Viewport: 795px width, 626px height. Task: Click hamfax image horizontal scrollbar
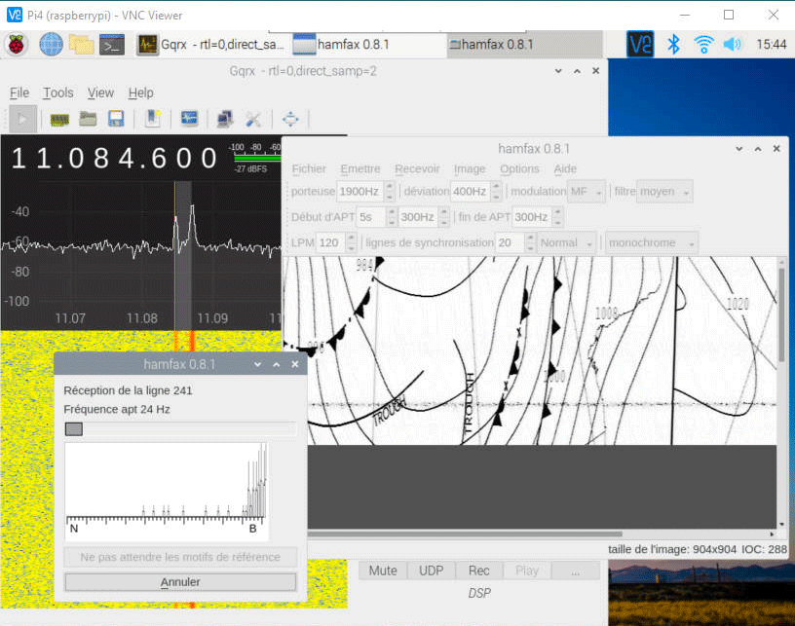click(x=465, y=534)
